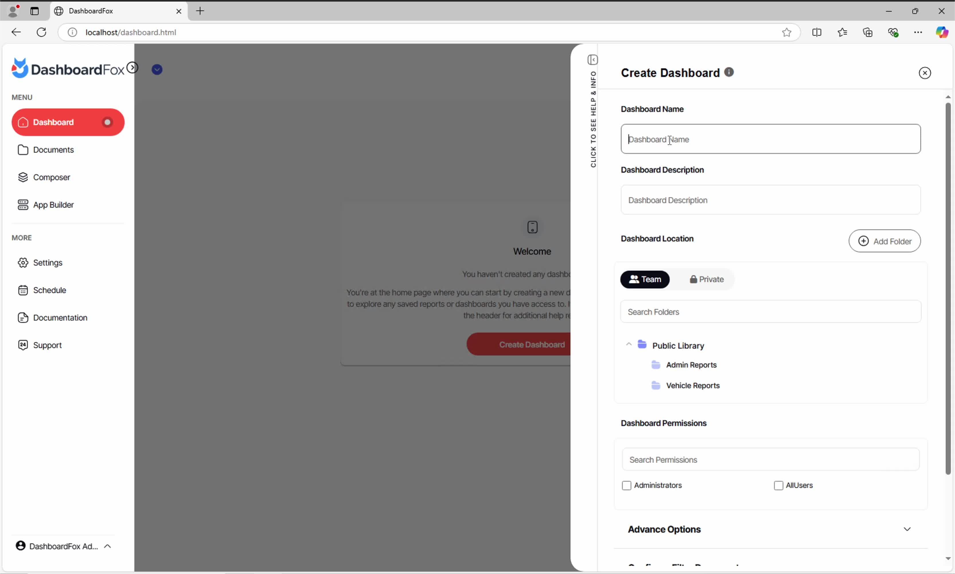Click the info icon beside Create Dashboard
This screenshot has width=955, height=574.
(x=729, y=72)
